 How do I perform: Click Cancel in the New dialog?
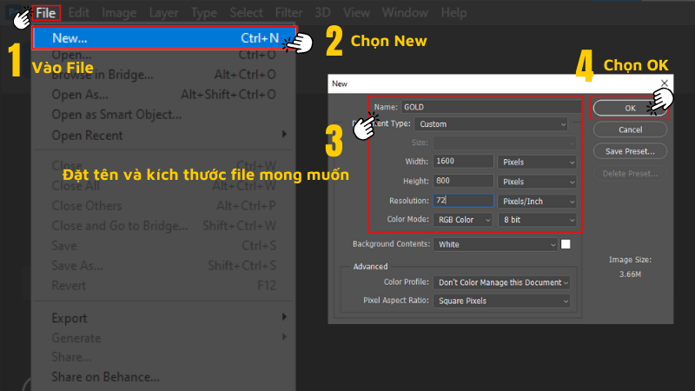(630, 129)
